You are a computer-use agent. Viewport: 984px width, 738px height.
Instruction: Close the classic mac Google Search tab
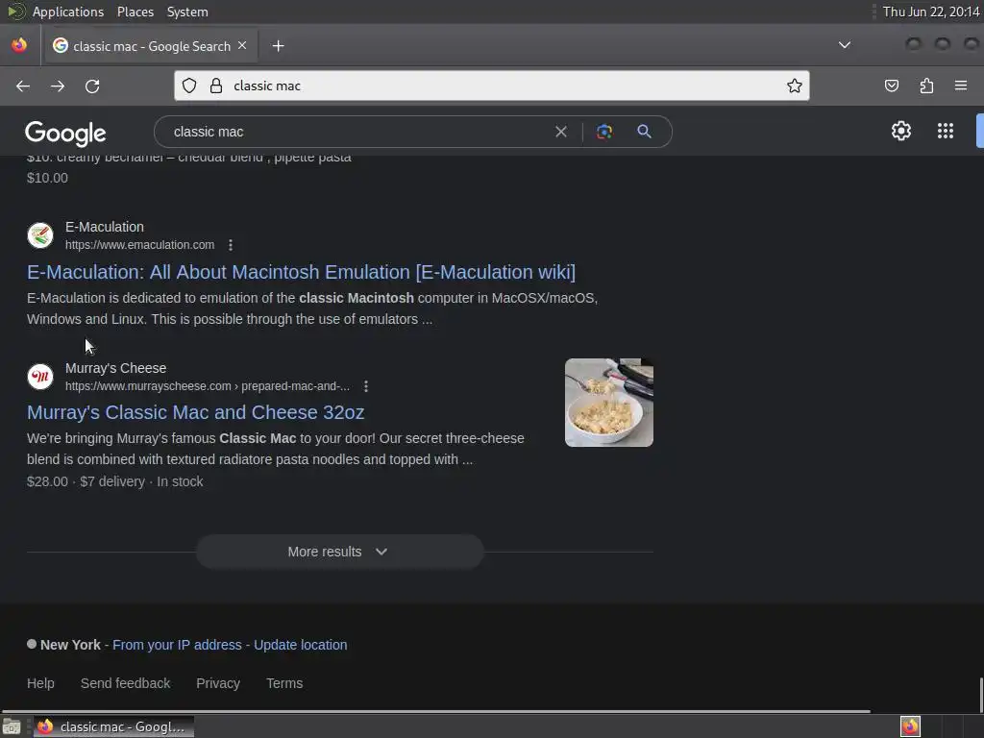(x=242, y=46)
